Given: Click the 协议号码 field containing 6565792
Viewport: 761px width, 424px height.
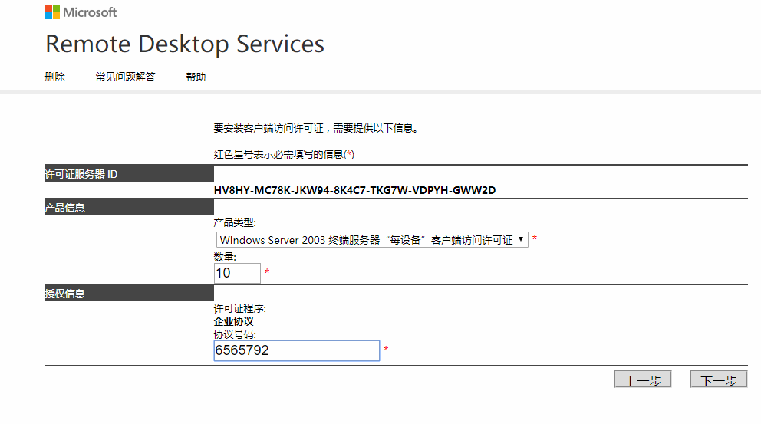Looking at the screenshot, I should [x=296, y=350].
